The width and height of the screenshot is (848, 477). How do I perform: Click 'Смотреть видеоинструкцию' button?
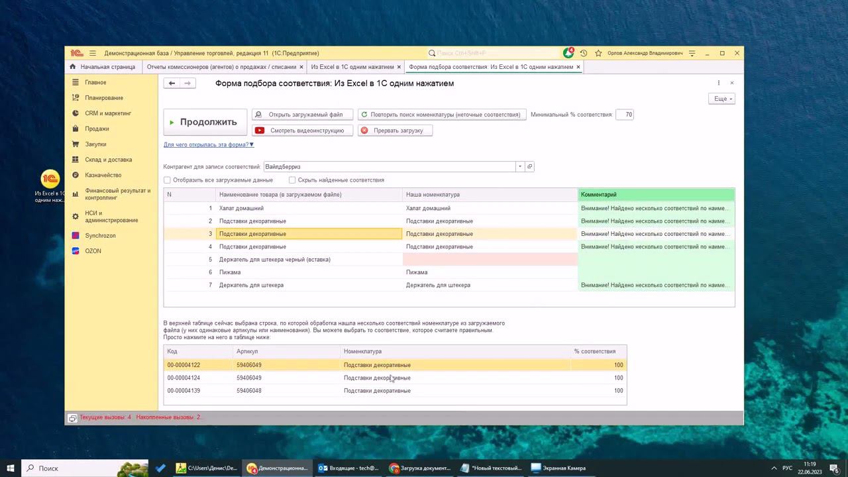(x=302, y=131)
